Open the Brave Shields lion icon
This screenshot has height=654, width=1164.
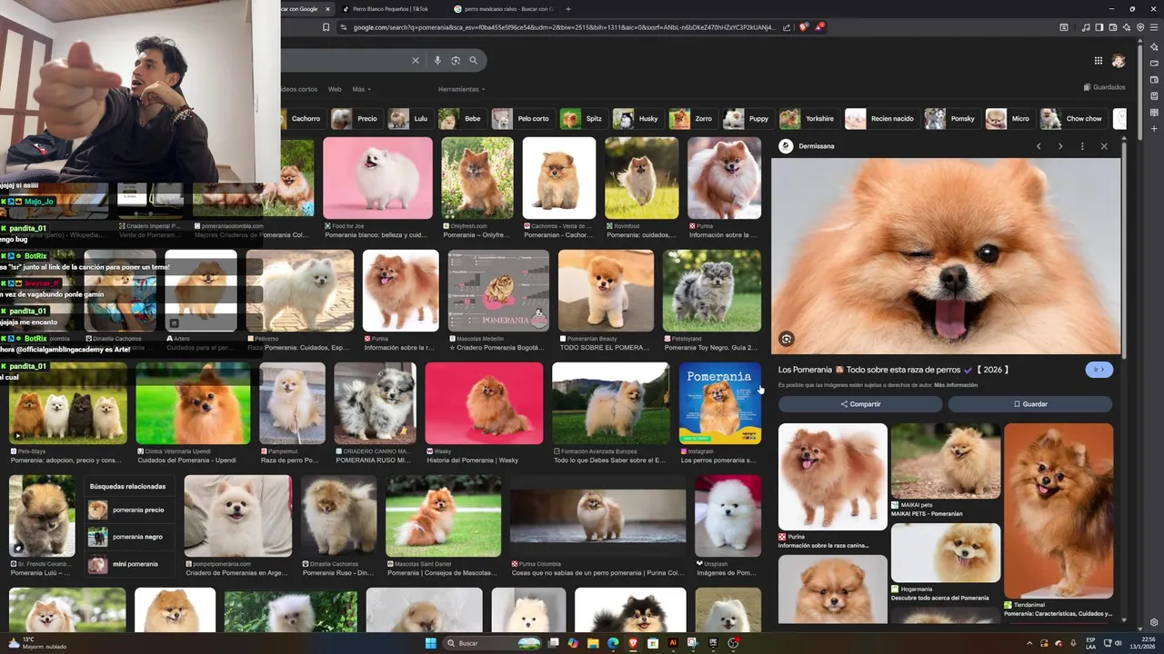pos(803,27)
